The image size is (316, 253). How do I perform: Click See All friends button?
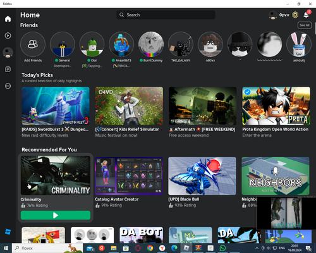point(305,25)
